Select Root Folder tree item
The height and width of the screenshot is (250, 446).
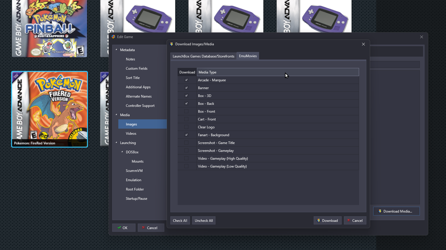coord(135,189)
